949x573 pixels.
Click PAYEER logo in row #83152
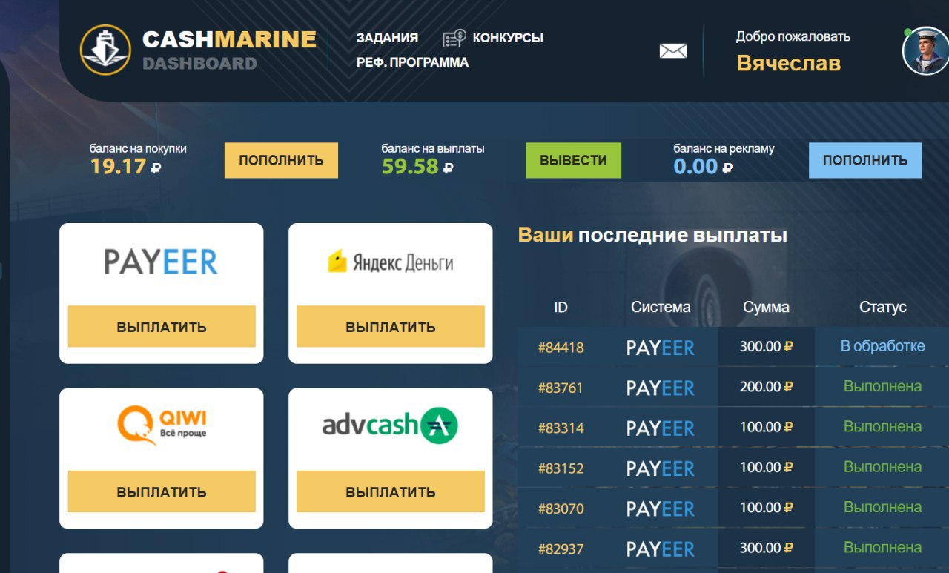click(661, 468)
